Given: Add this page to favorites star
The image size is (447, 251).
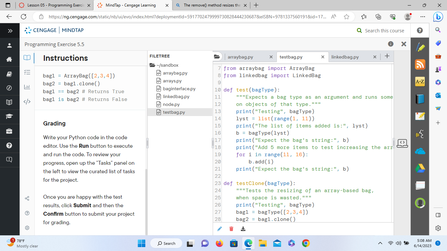Looking at the screenshot, I should [x=347, y=17].
